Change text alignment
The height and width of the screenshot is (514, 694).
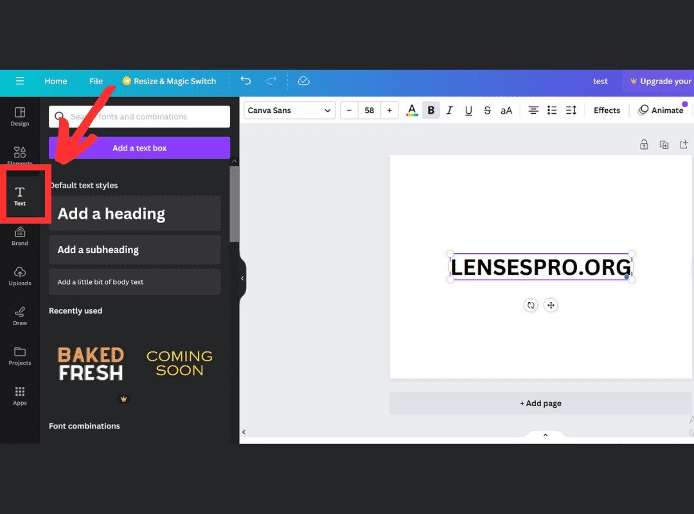point(533,111)
